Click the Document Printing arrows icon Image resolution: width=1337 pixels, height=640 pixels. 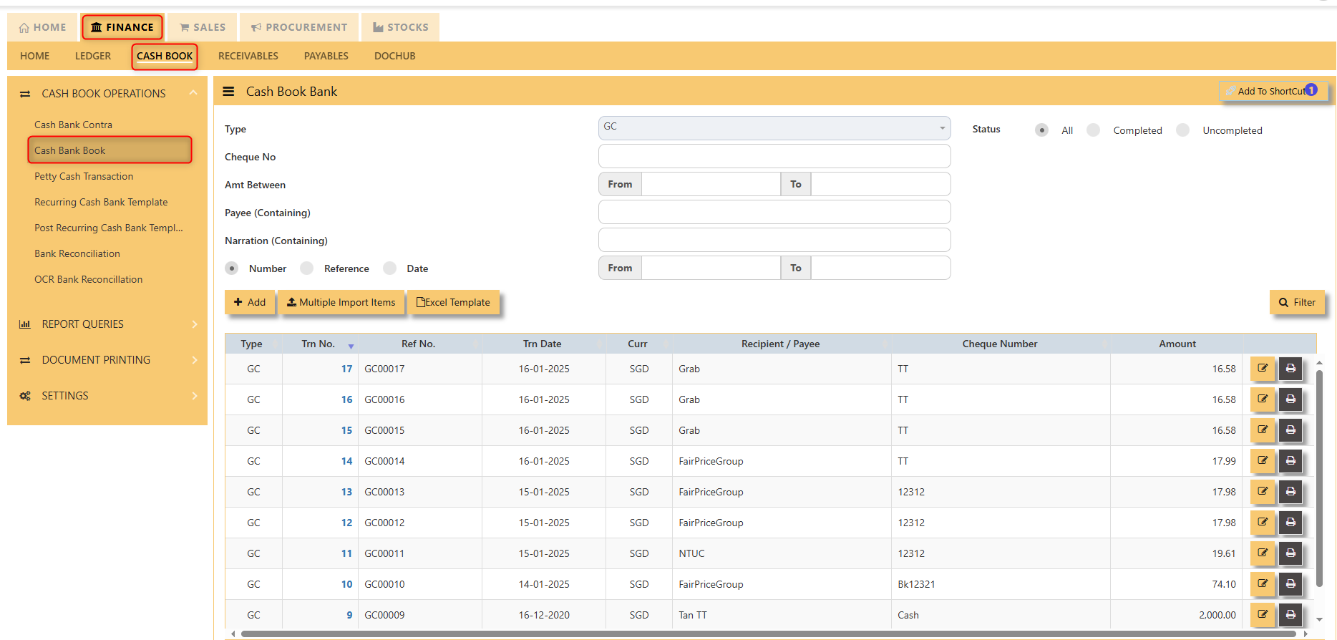pyautogui.click(x=25, y=360)
